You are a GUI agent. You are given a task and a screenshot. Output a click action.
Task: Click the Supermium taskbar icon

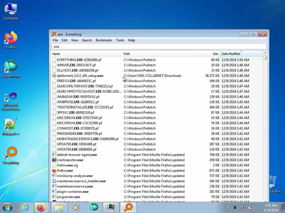pos(94,207)
